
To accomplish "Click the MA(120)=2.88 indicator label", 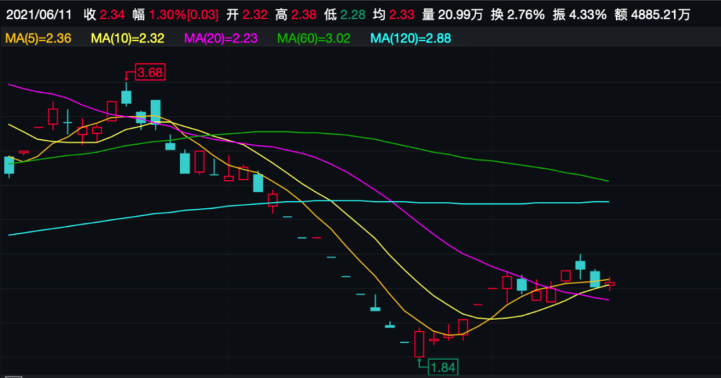I will [x=411, y=38].
